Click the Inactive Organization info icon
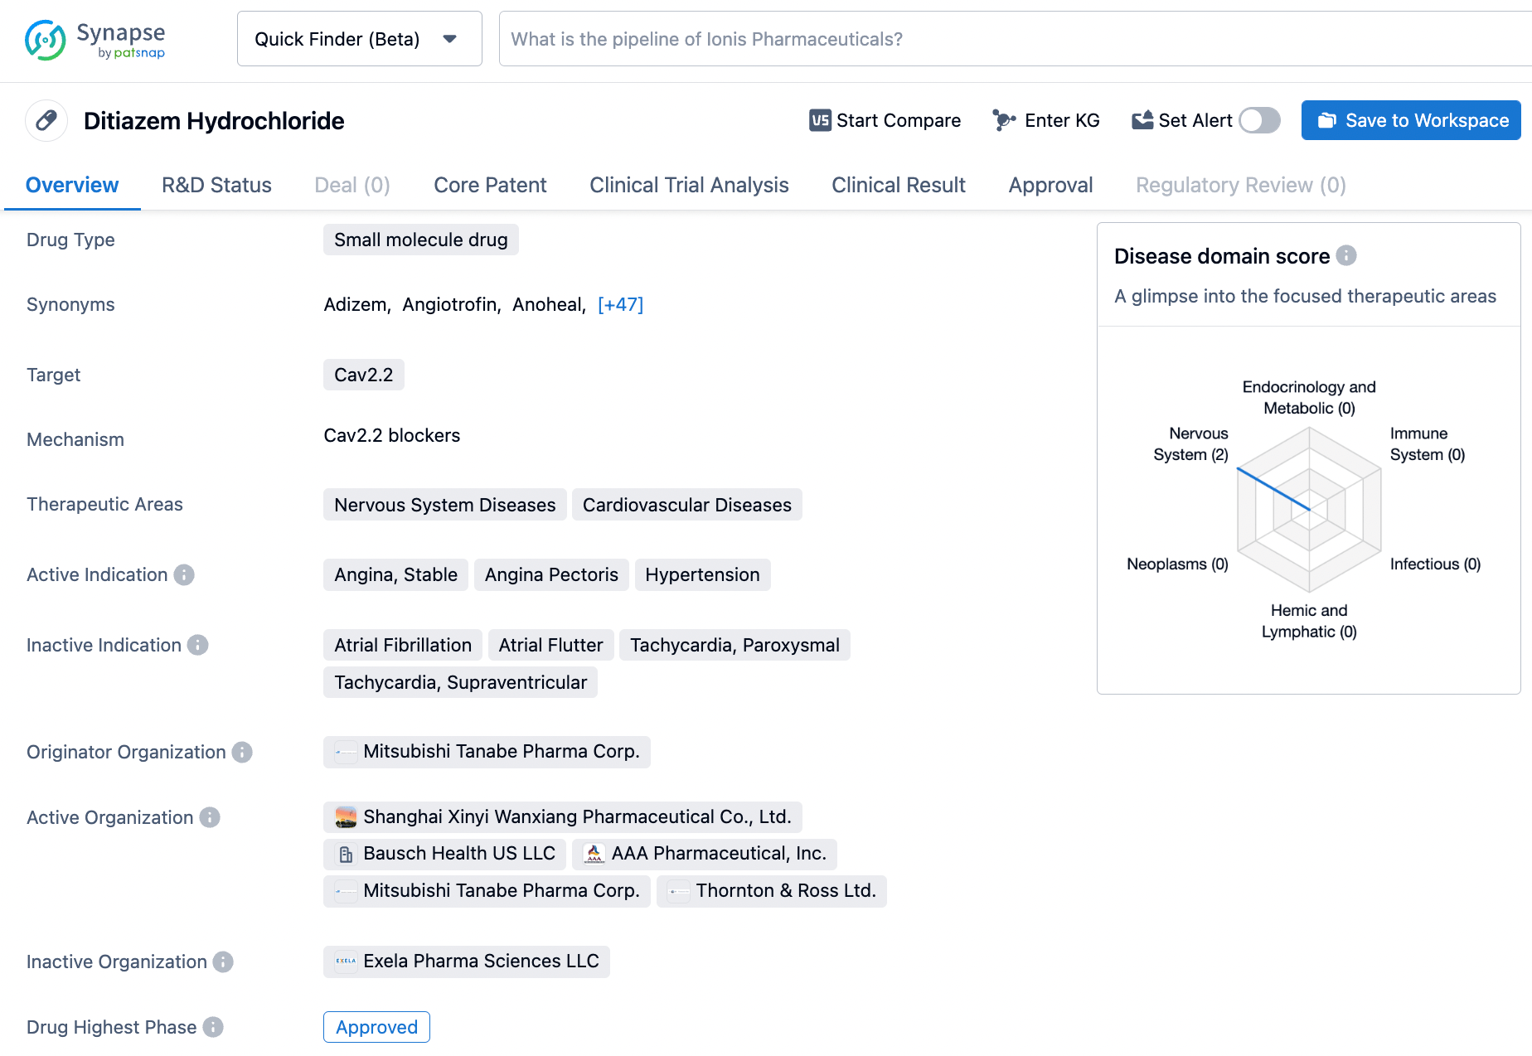The height and width of the screenshot is (1056, 1532). point(221,962)
